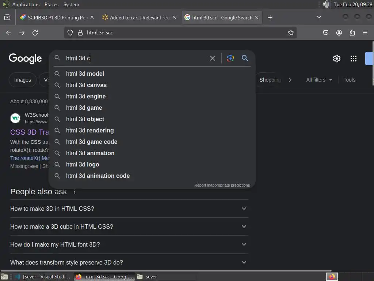
Task: Open the Extensions puzzle icon
Action: click(352, 33)
